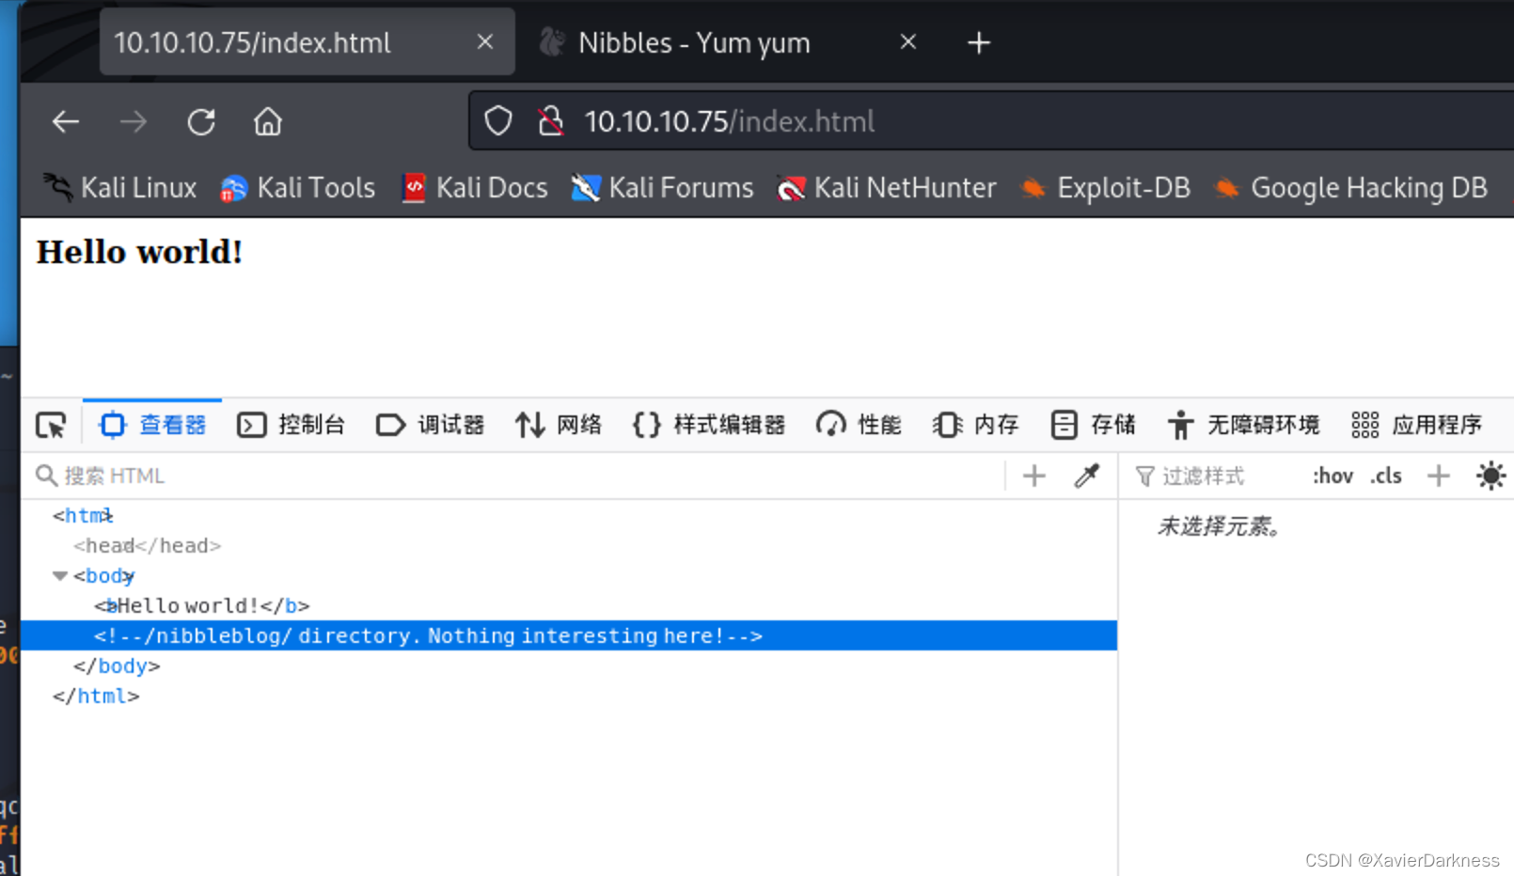Select the html opening tag node
Screen dimensions: 1514x876
(x=83, y=515)
